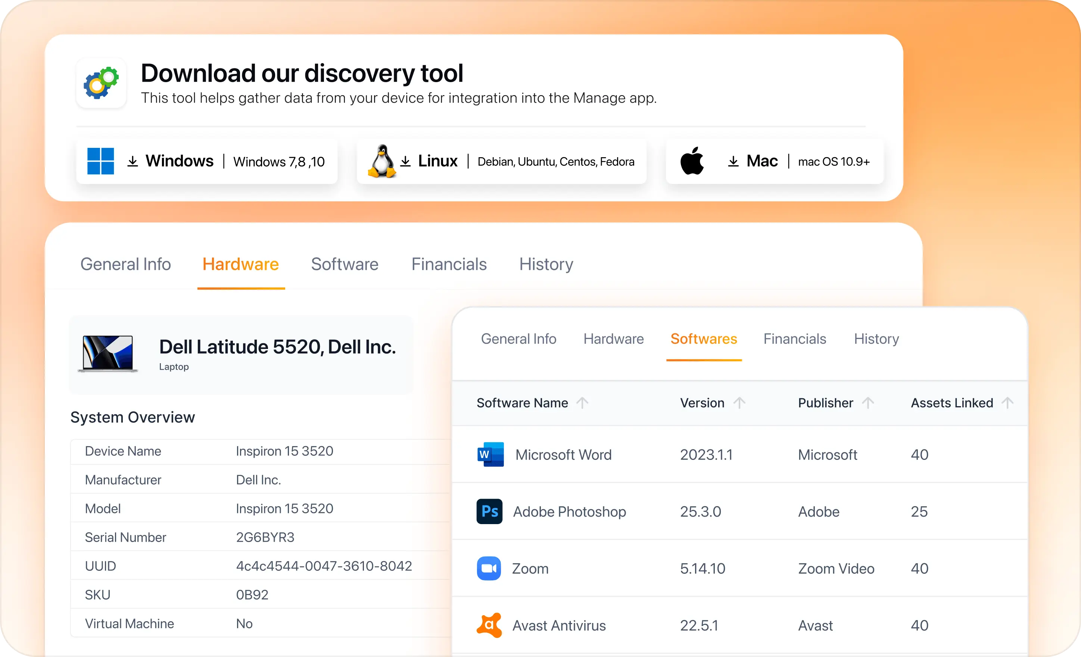Open Financials tab in front panel
Screen dimensions: 1081x657
tap(795, 339)
